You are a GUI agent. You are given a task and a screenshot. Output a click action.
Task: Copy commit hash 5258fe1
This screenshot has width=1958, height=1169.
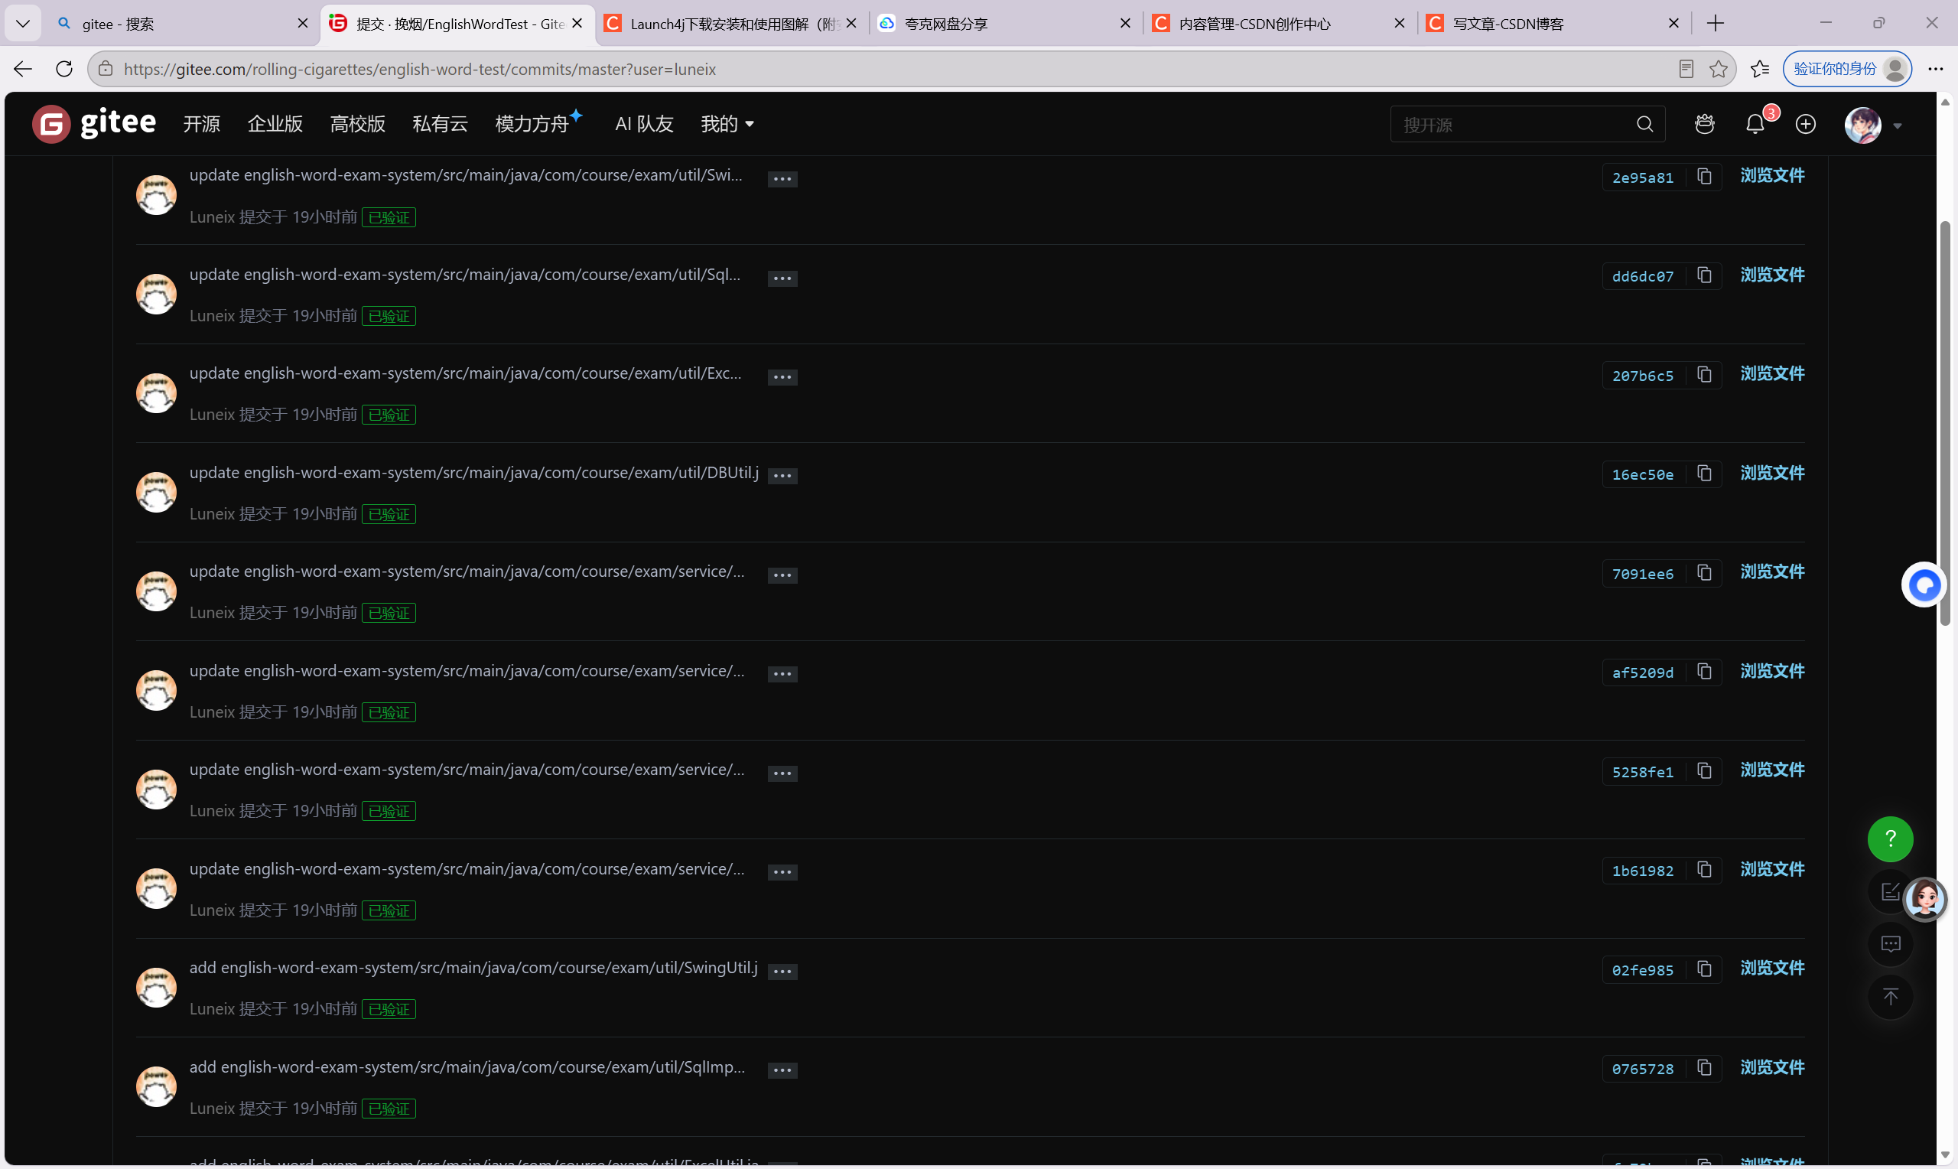click(x=1705, y=770)
